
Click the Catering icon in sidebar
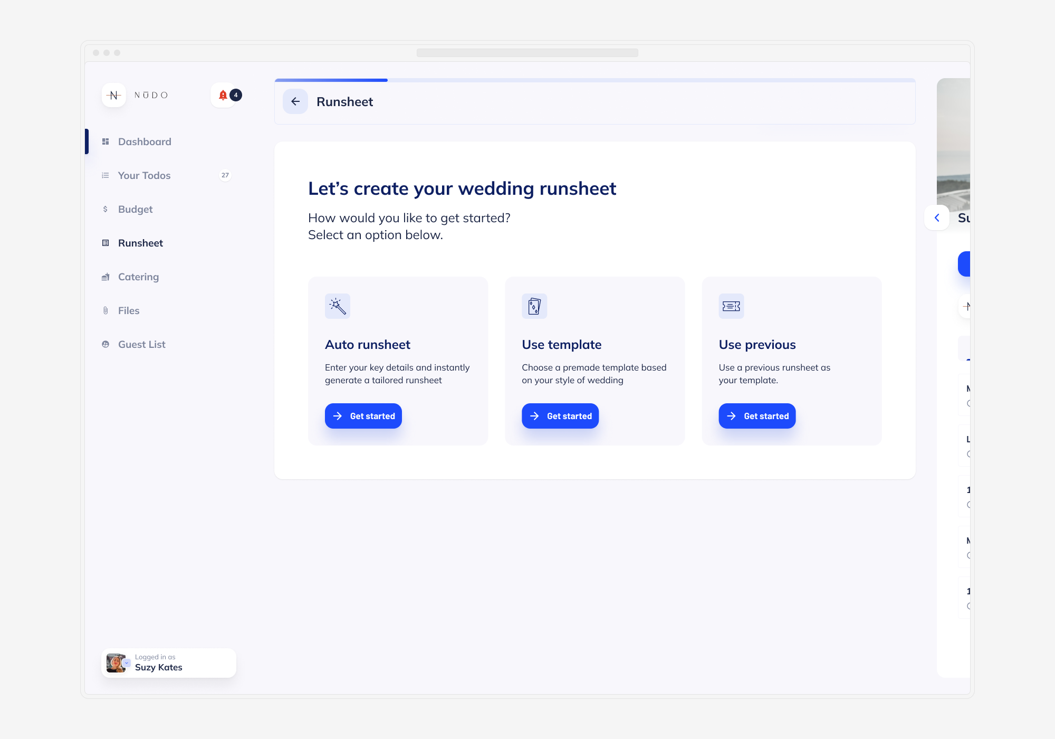click(x=105, y=277)
